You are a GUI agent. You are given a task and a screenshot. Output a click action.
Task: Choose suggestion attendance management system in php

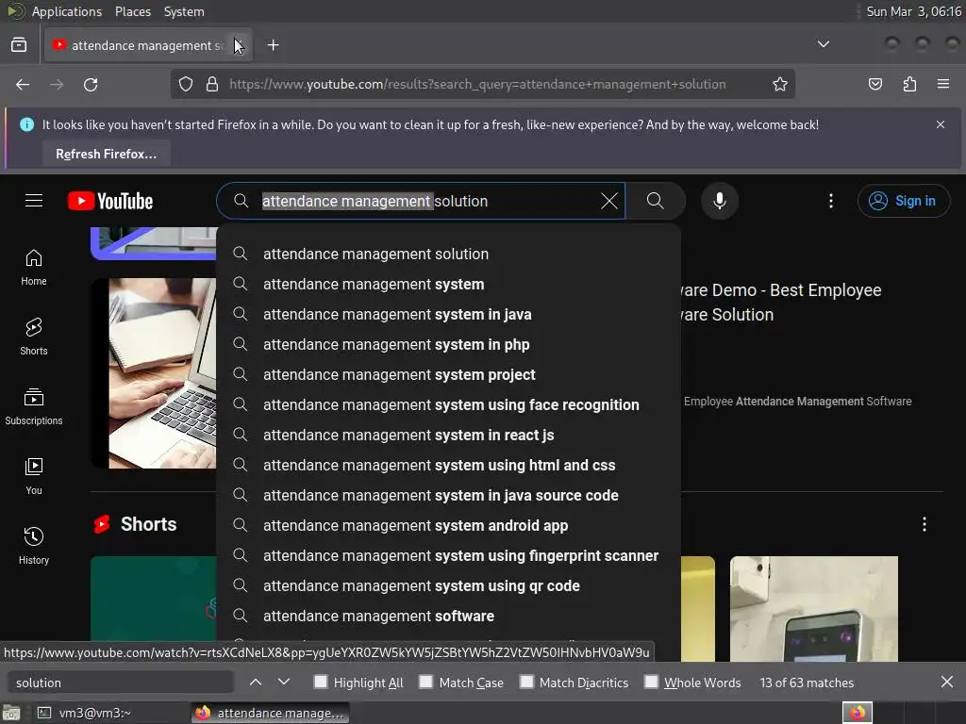(448, 344)
